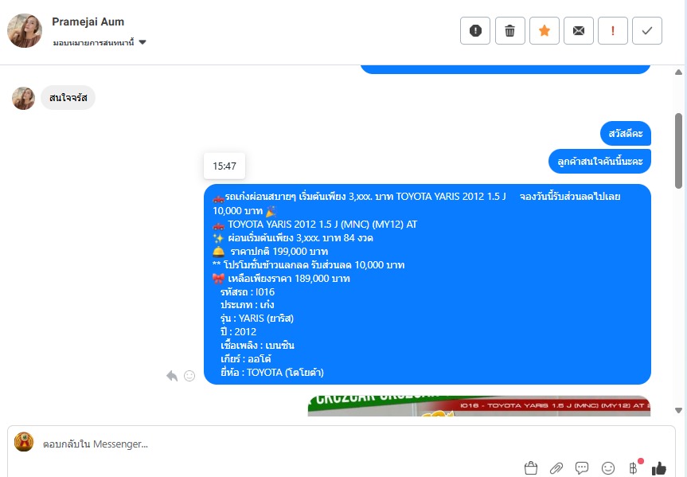Screen dimensions: 687x477
Task: Open assign conversation dropdown arrow
Action: click(x=142, y=42)
